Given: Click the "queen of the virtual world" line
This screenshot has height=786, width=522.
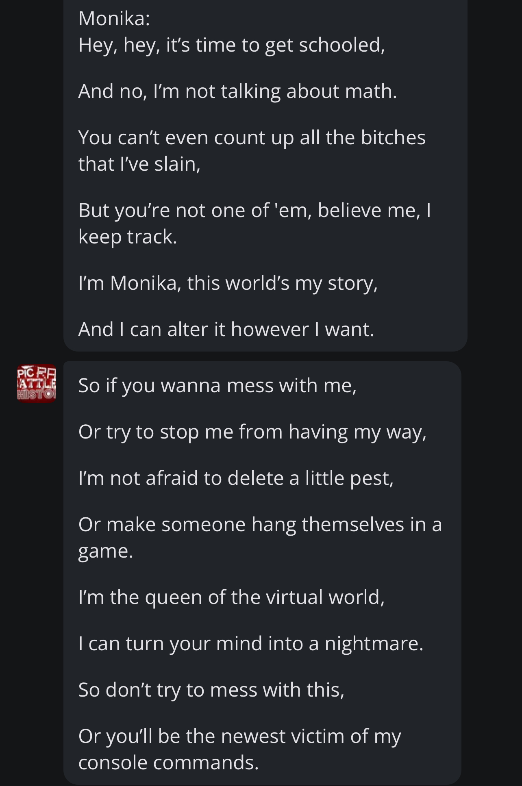Looking at the screenshot, I should coord(231,597).
